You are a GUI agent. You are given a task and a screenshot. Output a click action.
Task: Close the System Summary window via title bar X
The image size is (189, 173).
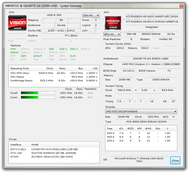tap(181, 6)
